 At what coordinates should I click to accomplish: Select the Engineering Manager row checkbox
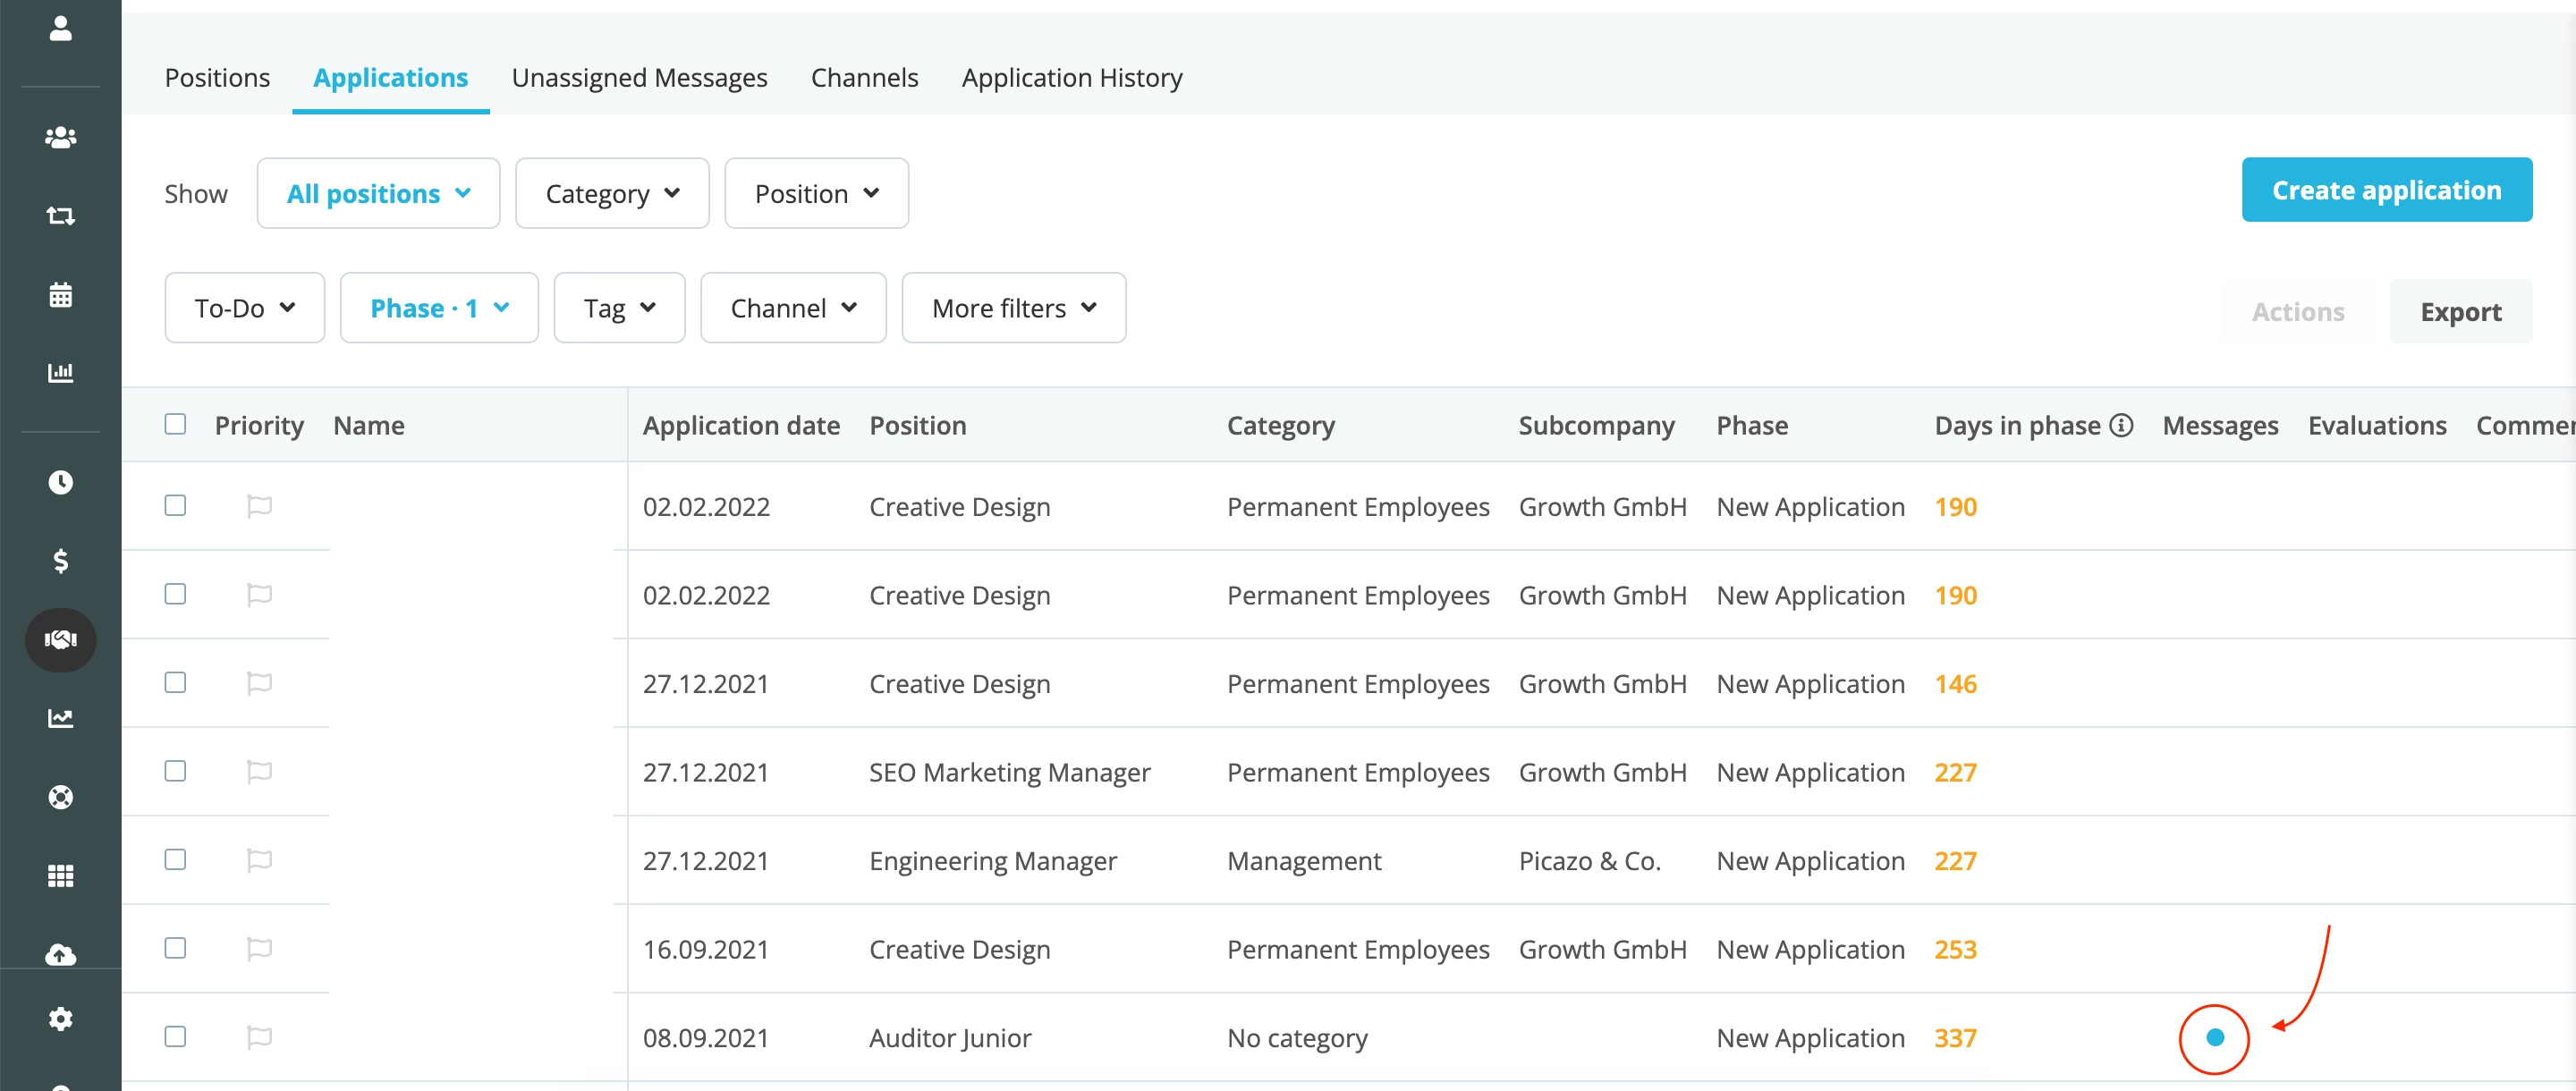pos(175,859)
